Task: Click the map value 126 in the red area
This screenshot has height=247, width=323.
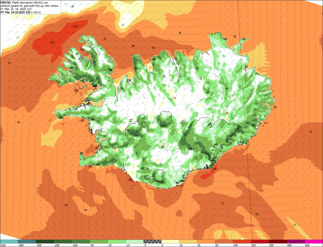Action: pos(75,27)
